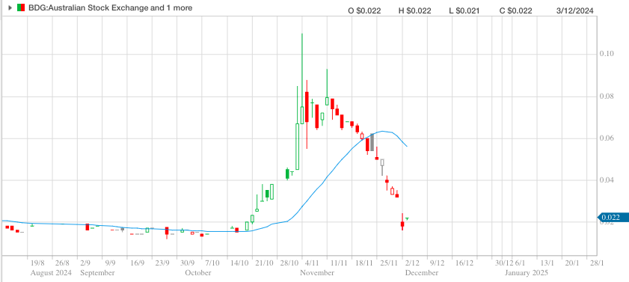Screen dimensions: 629x282
Task: Click the 0.06 price axis label
Action: (607, 138)
